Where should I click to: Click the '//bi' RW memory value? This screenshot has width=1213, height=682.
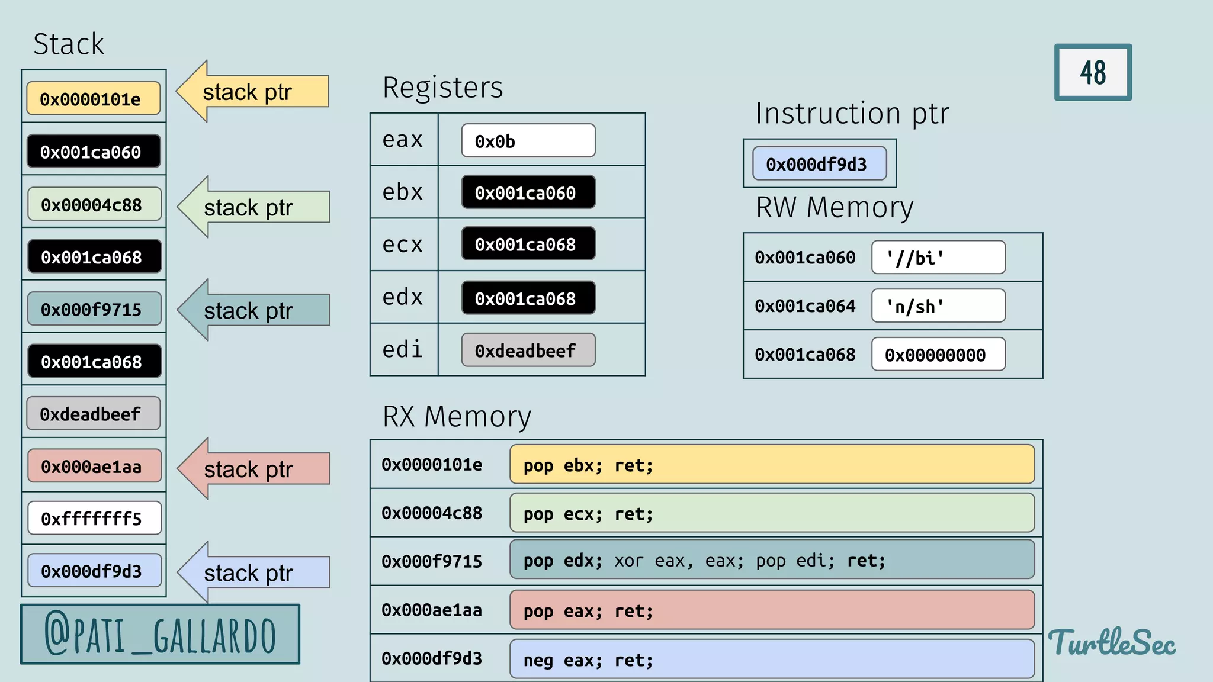(938, 258)
